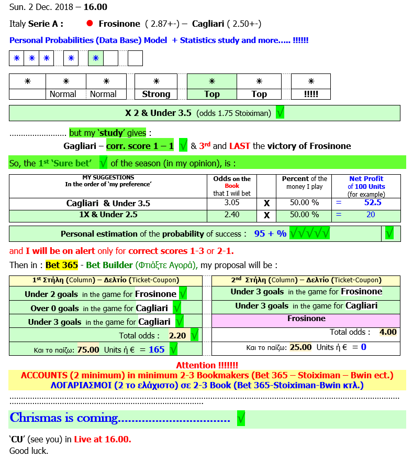The image size is (413, 457).
Task: Click the Personal Probabilities (Data Base) Model heading
Action: [88, 40]
